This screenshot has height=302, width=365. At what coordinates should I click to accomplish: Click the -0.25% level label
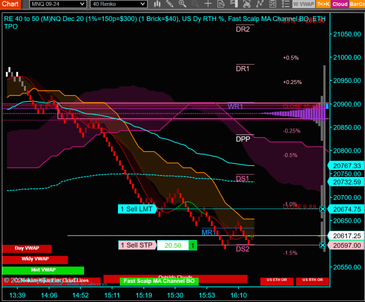tap(291, 131)
